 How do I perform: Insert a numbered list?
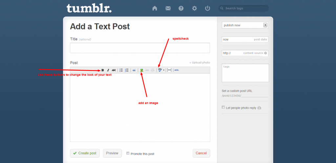click(127, 70)
